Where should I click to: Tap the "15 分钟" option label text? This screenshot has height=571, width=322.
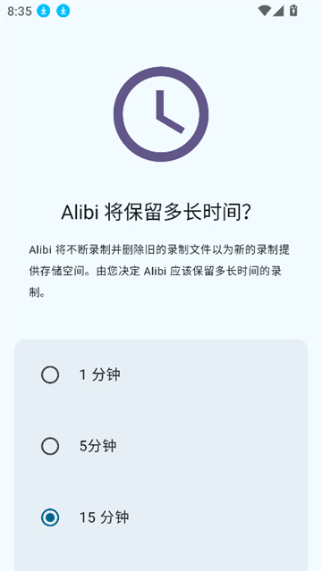[104, 517]
